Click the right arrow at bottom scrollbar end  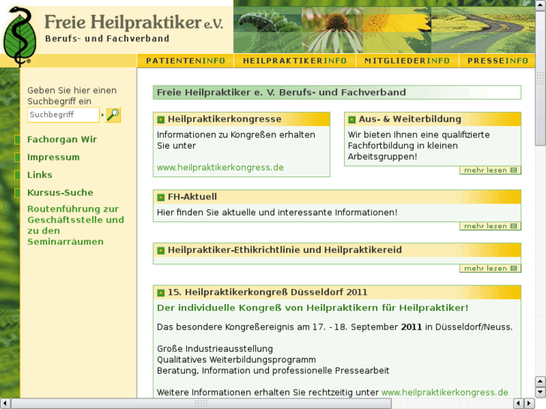(529, 404)
